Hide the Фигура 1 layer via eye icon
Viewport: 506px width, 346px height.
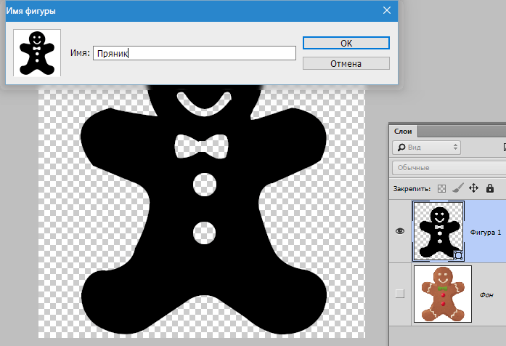click(x=399, y=231)
